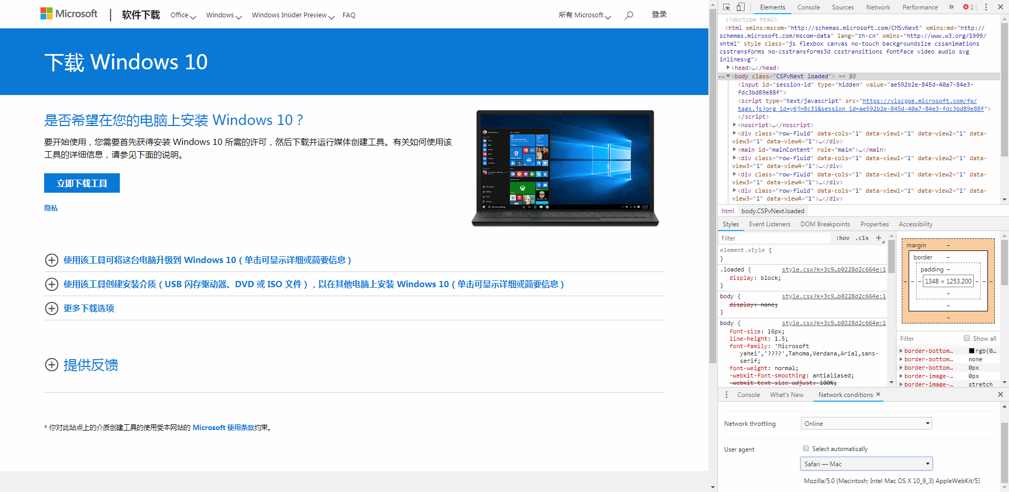Click the Styles Filter input field
Viewport: 1009px width, 492px height.
[776, 238]
